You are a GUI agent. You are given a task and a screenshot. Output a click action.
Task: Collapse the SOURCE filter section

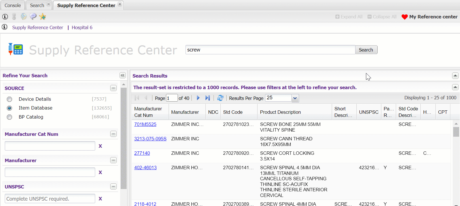[113, 88]
